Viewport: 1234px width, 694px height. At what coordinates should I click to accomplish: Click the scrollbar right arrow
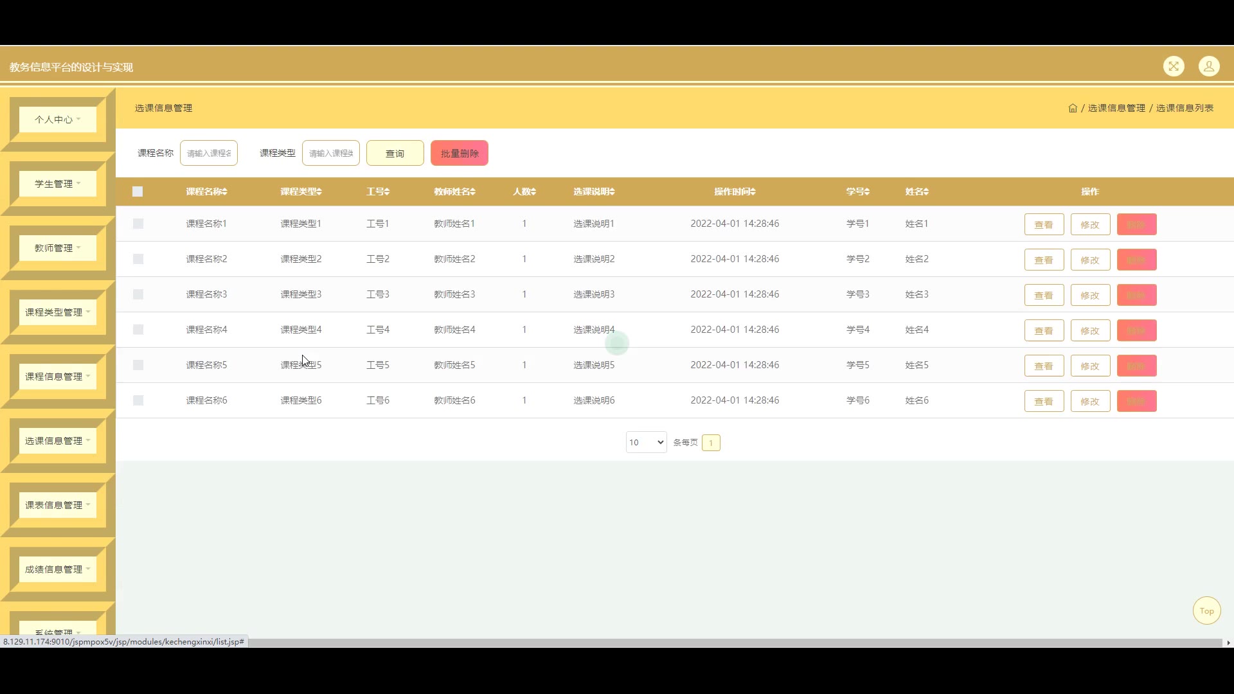[x=1228, y=643]
